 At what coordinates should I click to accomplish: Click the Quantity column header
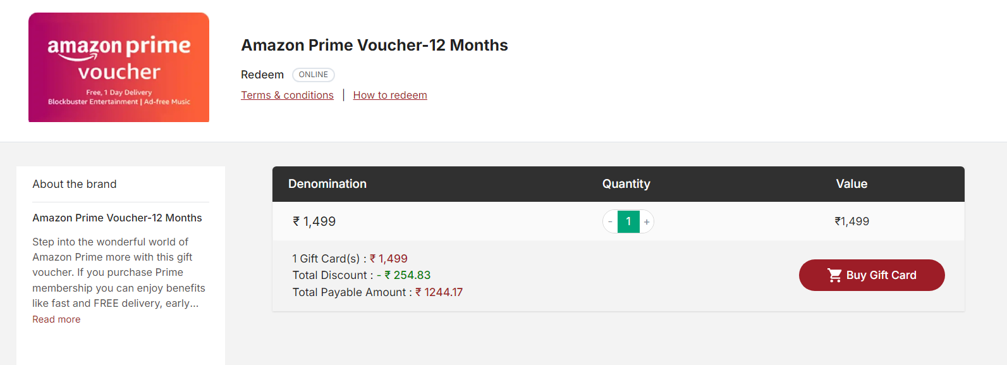[626, 184]
